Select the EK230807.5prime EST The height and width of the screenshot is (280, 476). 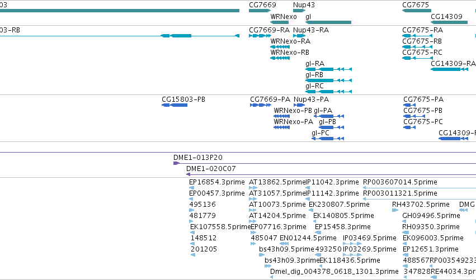point(311,211)
